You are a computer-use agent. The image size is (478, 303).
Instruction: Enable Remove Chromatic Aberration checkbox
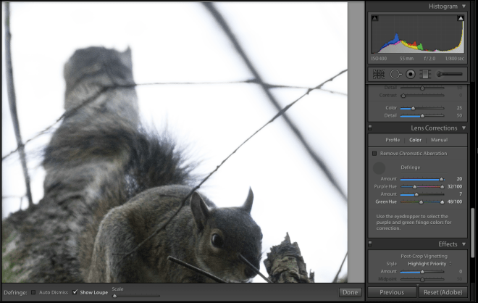coord(374,154)
